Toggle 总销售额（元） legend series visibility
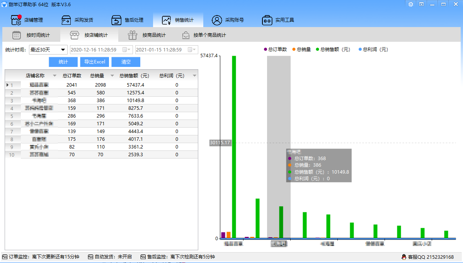This screenshot has width=463, height=263. [335, 50]
